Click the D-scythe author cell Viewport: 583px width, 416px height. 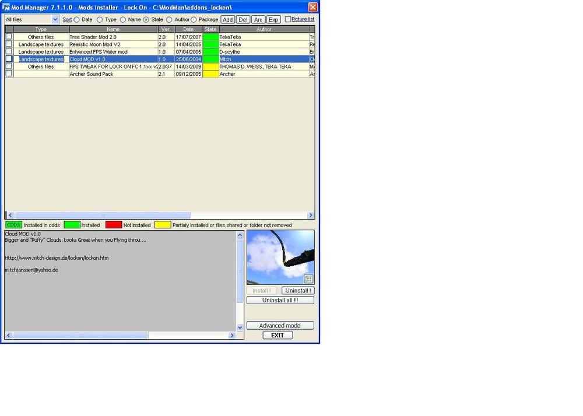point(264,52)
